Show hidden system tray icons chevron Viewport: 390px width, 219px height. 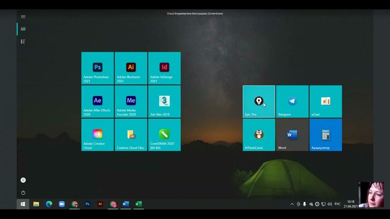[292, 204]
